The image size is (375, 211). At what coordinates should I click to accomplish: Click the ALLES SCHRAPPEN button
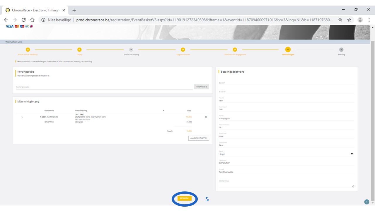point(199,138)
